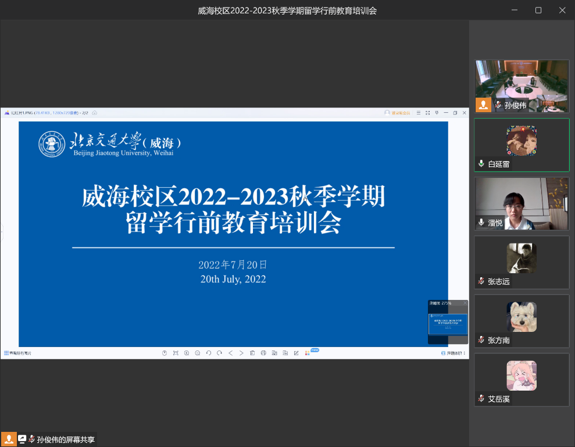Open the viewer's hamburger menu

pyautogui.click(x=418, y=113)
